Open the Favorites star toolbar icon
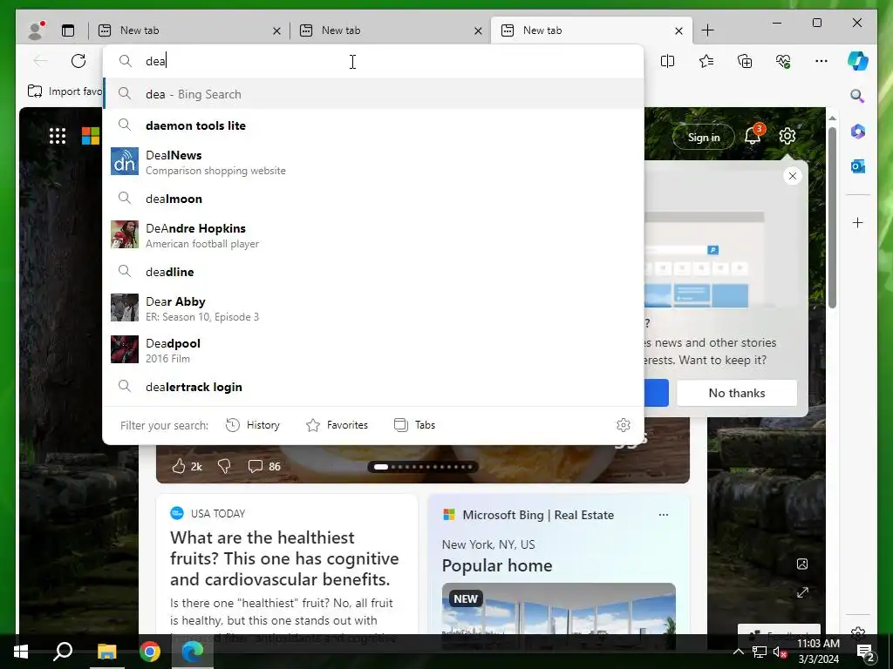893x669 pixels. click(706, 61)
